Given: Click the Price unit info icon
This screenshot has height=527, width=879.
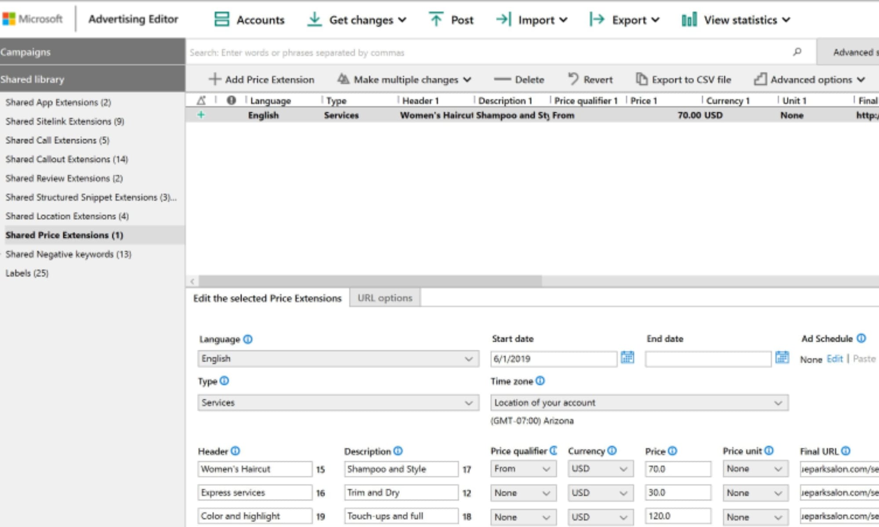Looking at the screenshot, I should click(x=769, y=451).
